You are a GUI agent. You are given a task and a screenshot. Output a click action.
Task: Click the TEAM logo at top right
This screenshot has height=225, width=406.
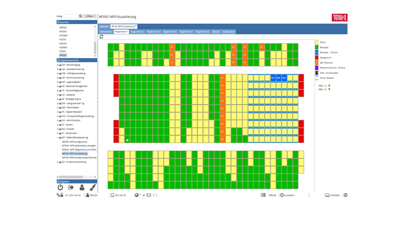click(340, 18)
